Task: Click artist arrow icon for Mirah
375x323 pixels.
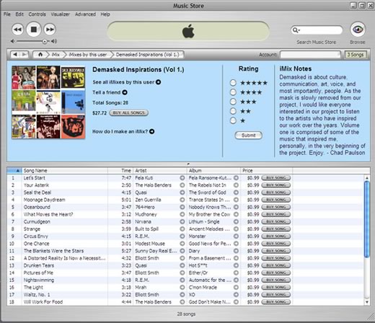Action: click(x=182, y=287)
